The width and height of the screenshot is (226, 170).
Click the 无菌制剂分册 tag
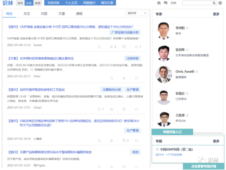(x=112, y=90)
